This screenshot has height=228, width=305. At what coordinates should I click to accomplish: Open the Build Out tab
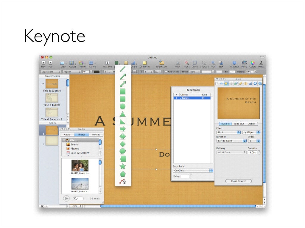tap(239, 124)
